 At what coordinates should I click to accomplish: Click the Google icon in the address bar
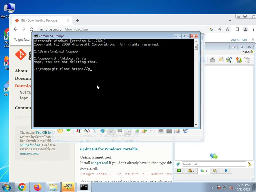[x=211, y=29]
